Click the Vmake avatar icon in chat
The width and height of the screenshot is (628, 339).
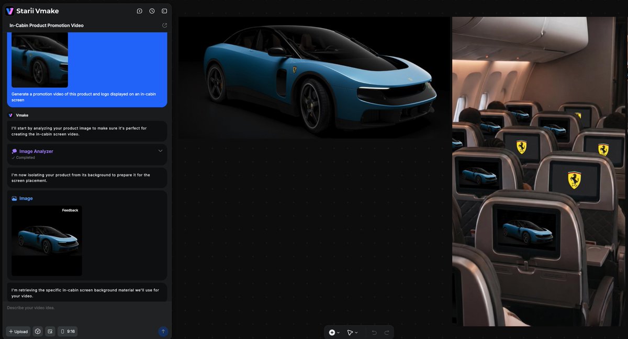(x=10, y=115)
